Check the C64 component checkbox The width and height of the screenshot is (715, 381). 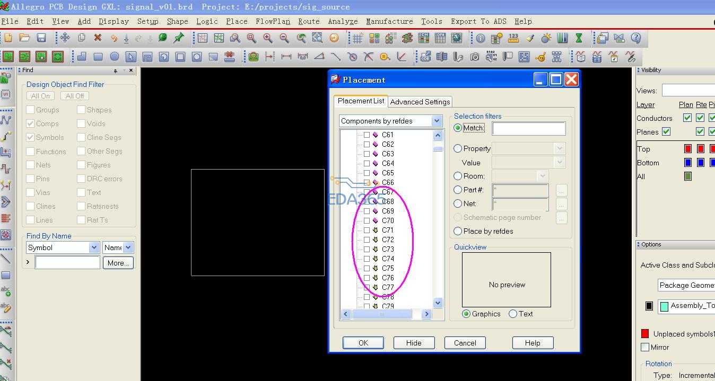pyautogui.click(x=367, y=163)
